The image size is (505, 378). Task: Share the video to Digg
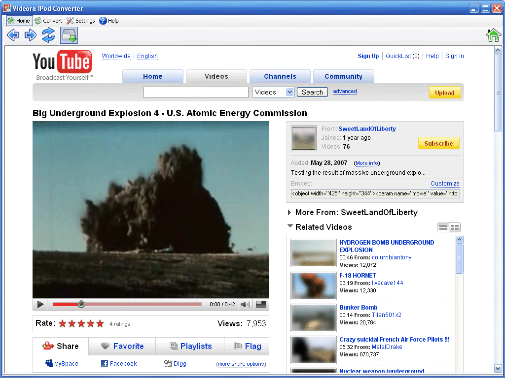pyautogui.click(x=175, y=364)
